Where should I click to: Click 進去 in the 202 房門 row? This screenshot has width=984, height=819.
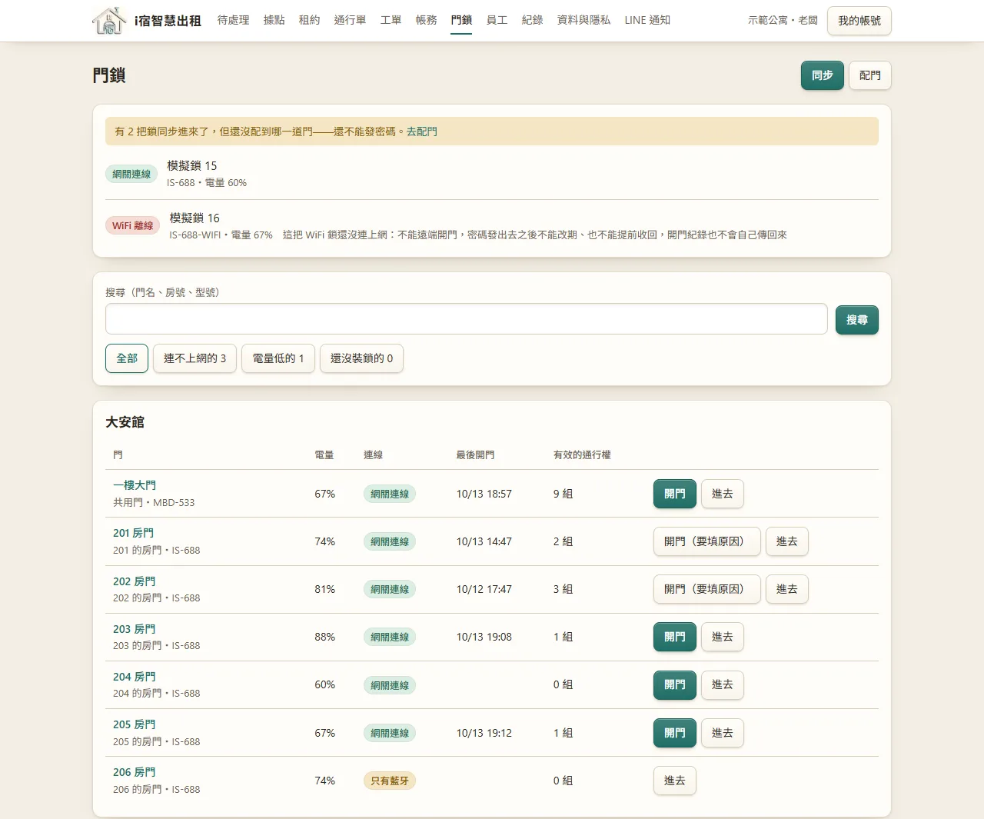point(787,589)
